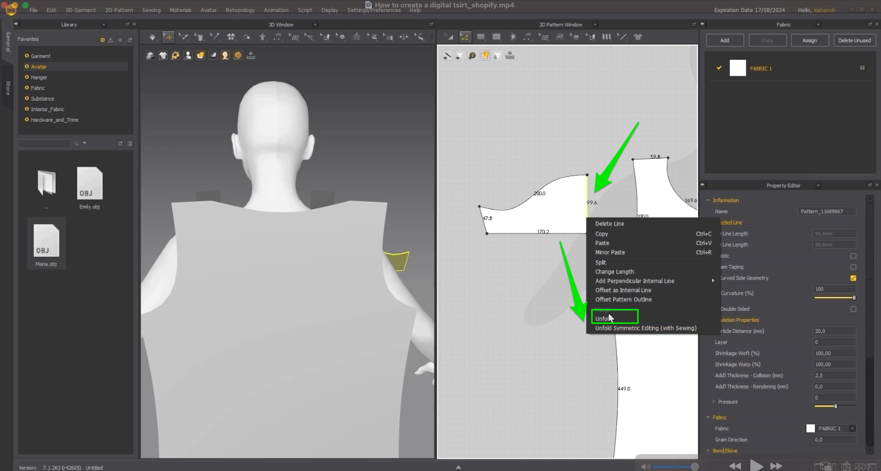Viewport: 881px width, 471px height.
Task: Click the Edit Texture grid icon in 3D toolbar
Action: 294,37
